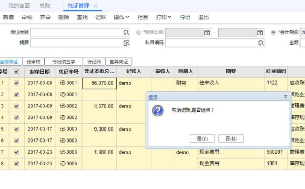This screenshot has height=189, width=305.
Task: Uncheck the checkbox for row 3 记-0002
Action: (x=17, y=106)
